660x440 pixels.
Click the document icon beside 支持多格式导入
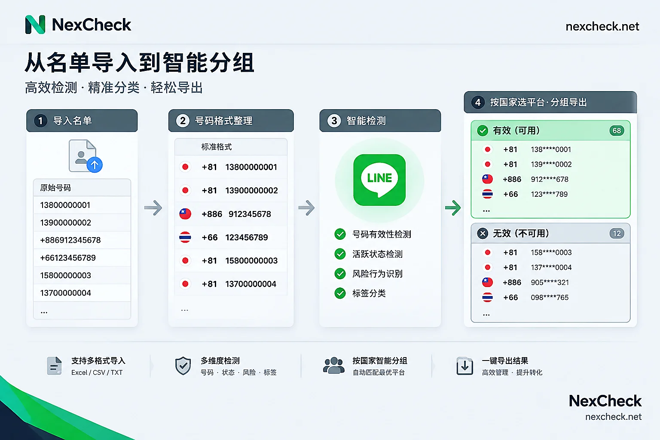pos(54,366)
